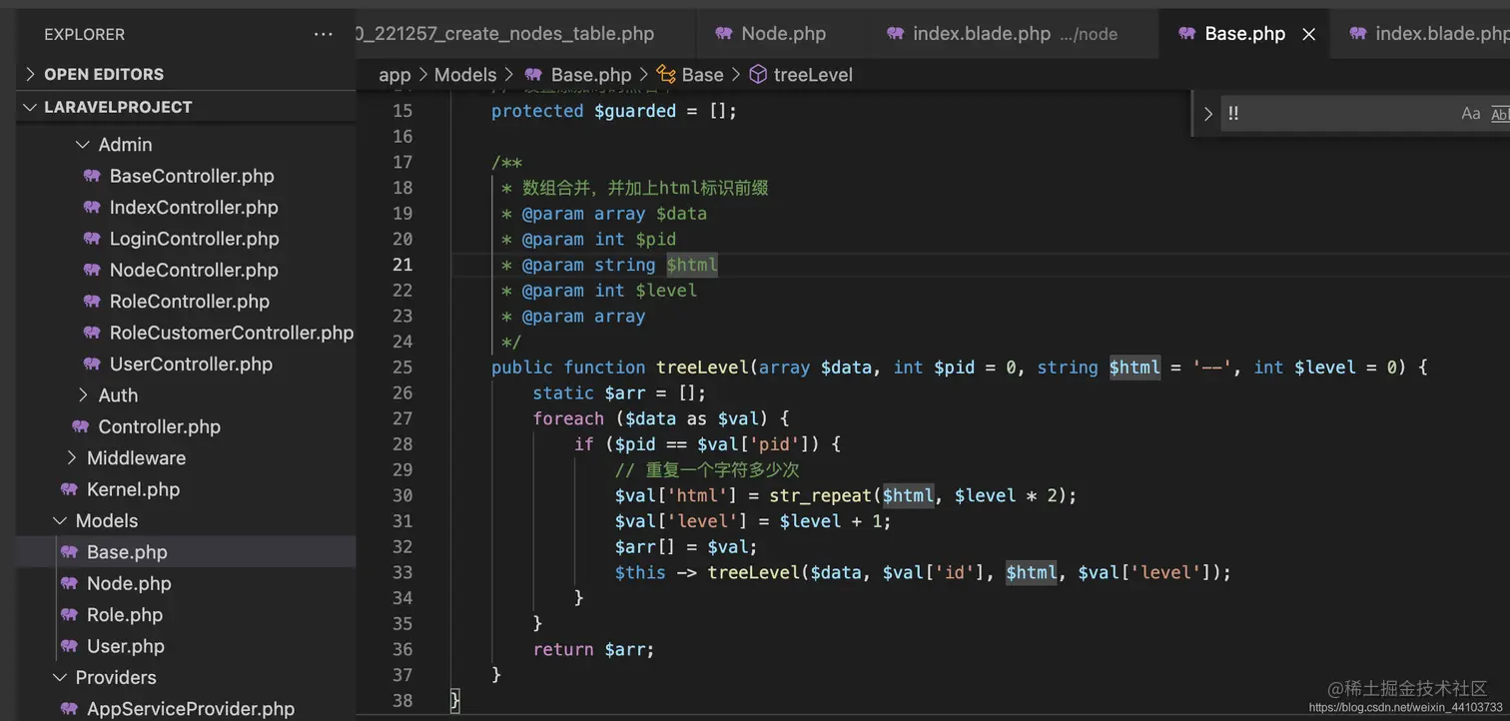Open UserController.php file

point(191,364)
